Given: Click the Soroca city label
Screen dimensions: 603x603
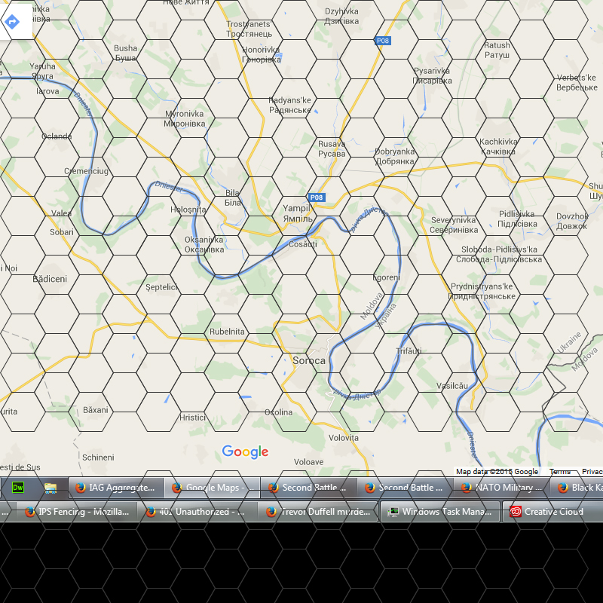Looking at the screenshot, I should pos(309,361).
